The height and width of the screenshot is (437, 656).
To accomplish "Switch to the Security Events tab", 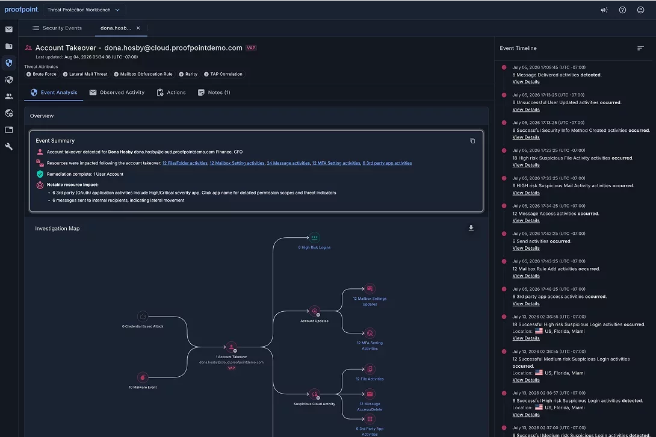I will tap(57, 28).
